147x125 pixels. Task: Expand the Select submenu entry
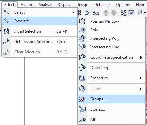tap(40, 12)
